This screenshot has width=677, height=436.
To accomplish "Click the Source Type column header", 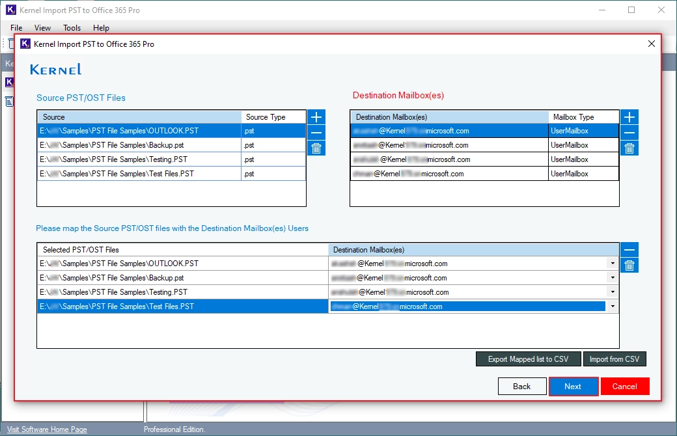I will tap(273, 117).
